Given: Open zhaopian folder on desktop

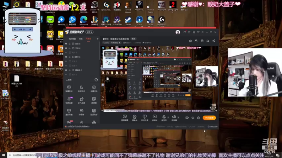Looking at the screenshot, I should tap(17, 65).
